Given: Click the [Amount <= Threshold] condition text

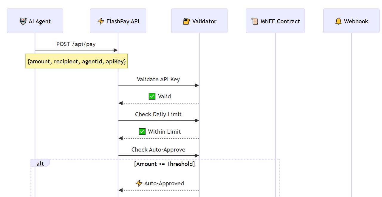Looking at the screenshot, I should (x=165, y=164).
